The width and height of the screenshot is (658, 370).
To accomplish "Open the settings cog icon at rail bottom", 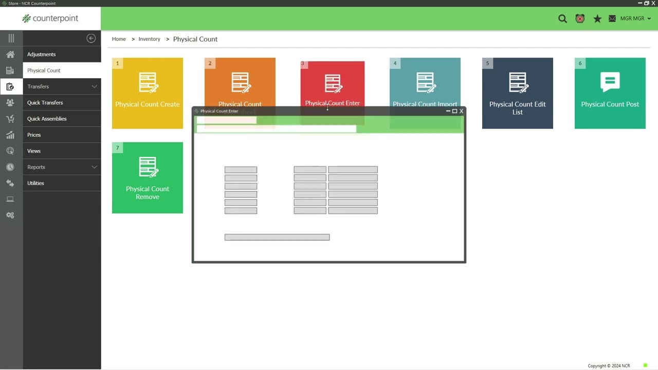I will (x=10, y=215).
